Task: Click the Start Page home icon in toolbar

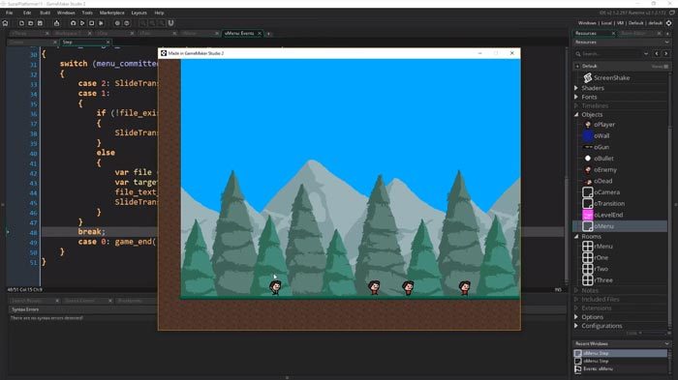Action: (5, 23)
